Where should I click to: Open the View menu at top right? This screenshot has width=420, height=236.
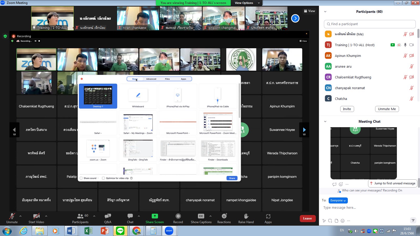click(309, 11)
